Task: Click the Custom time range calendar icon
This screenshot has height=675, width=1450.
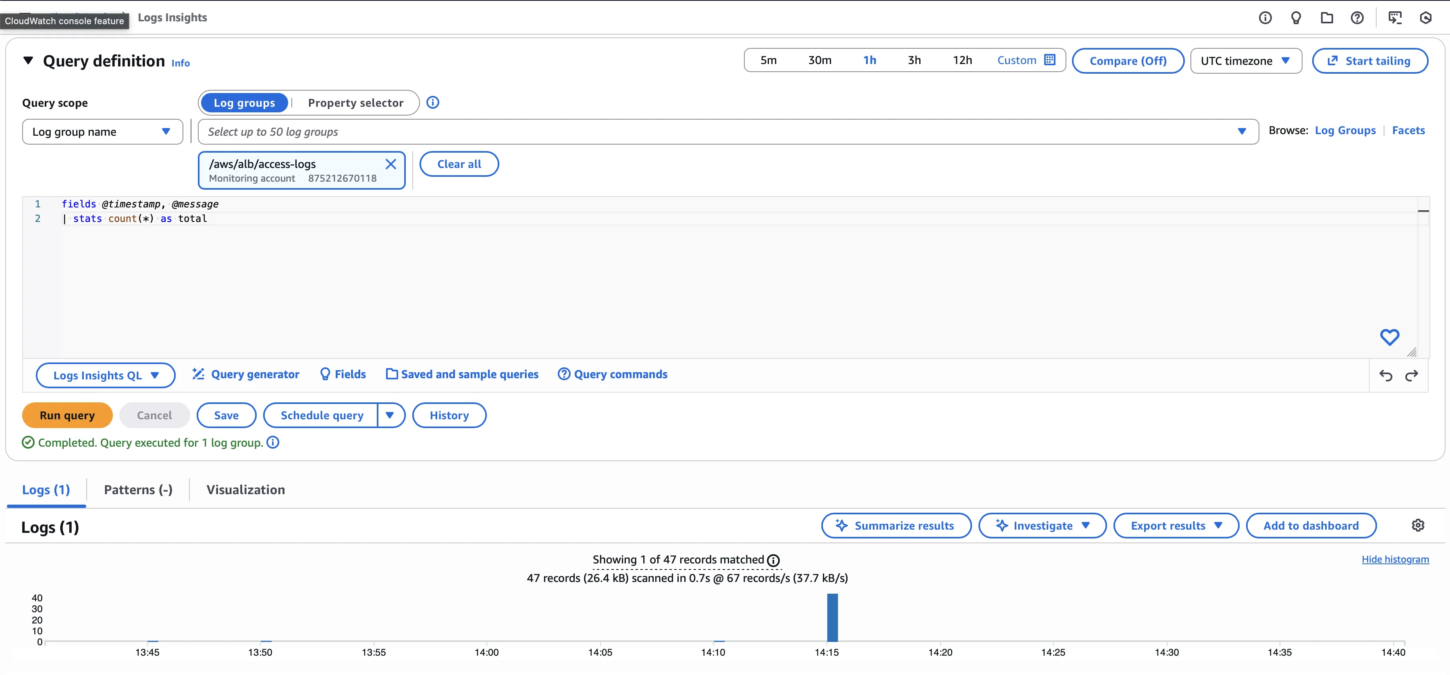Action: pos(1049,60)
